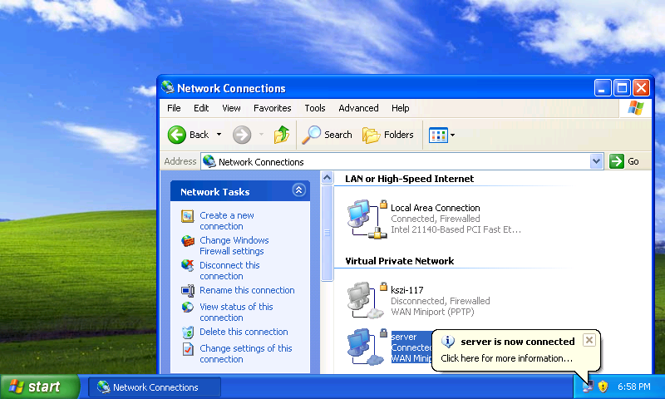Click the Address bar Network Connections icon
The image size is (665, 399).
(x=209, y=161)
